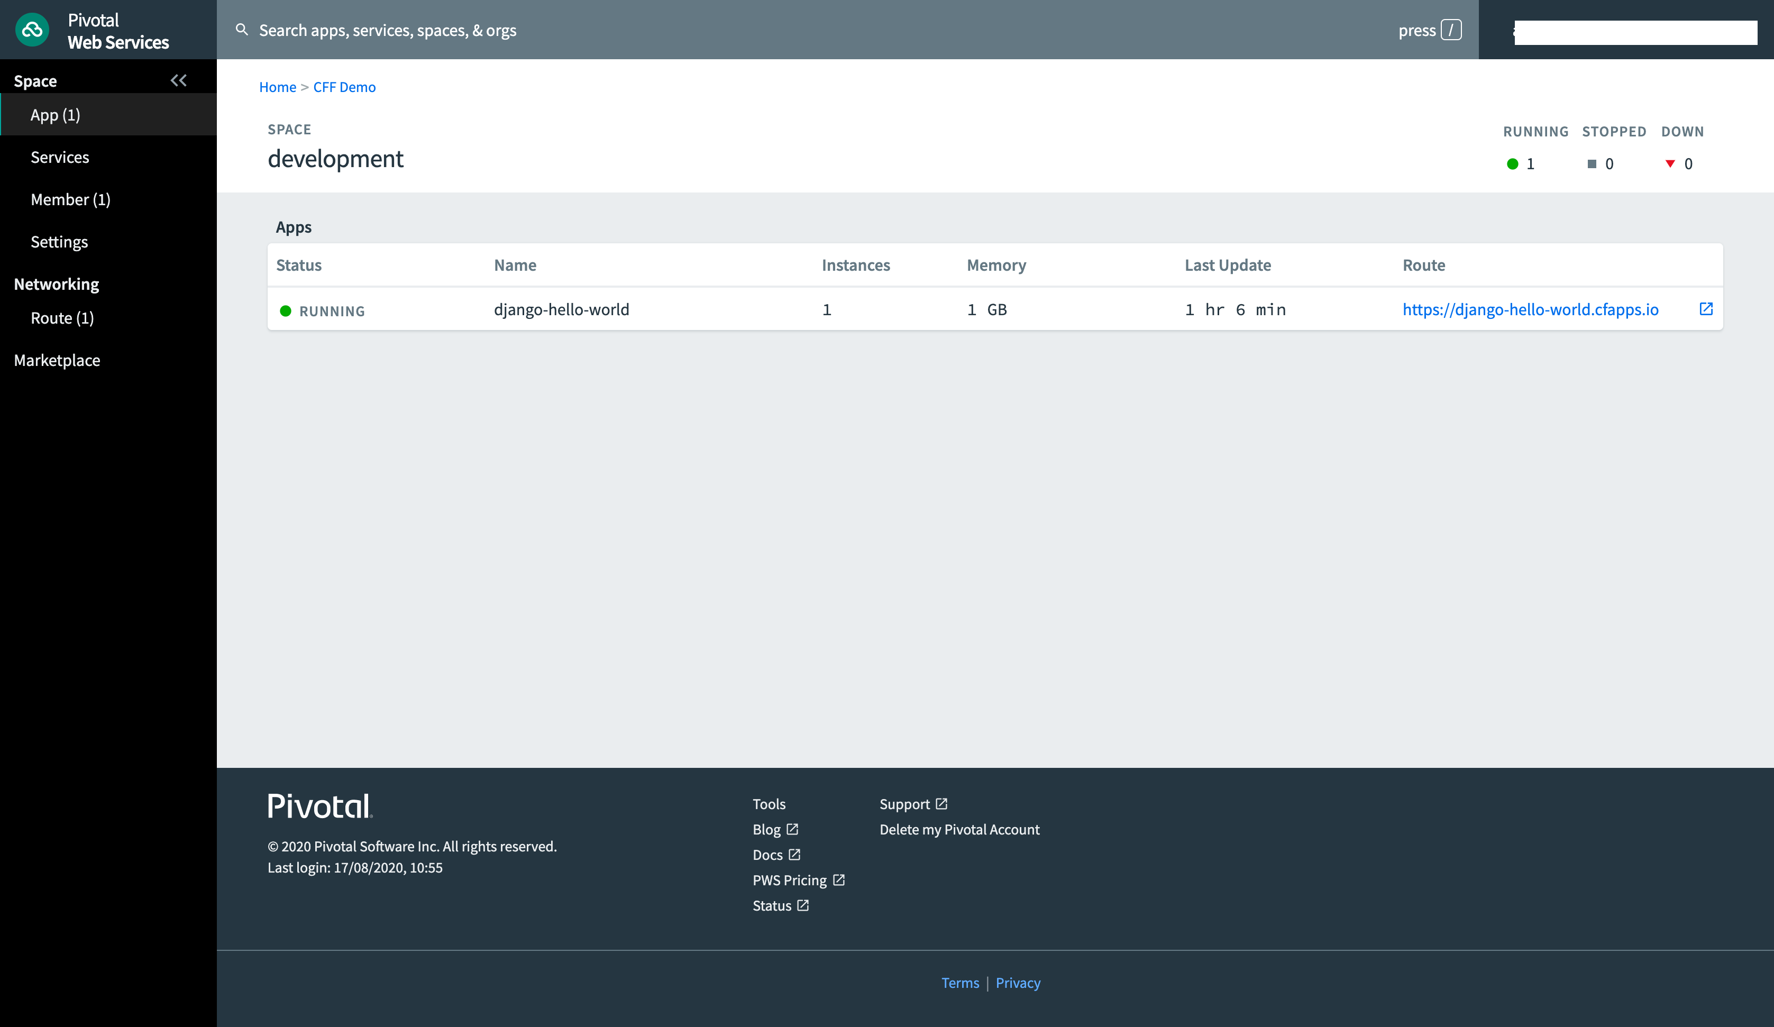Open Marketplace from the sidebar
Viewport: 1774px width, 1027px height.
point(57,360)
